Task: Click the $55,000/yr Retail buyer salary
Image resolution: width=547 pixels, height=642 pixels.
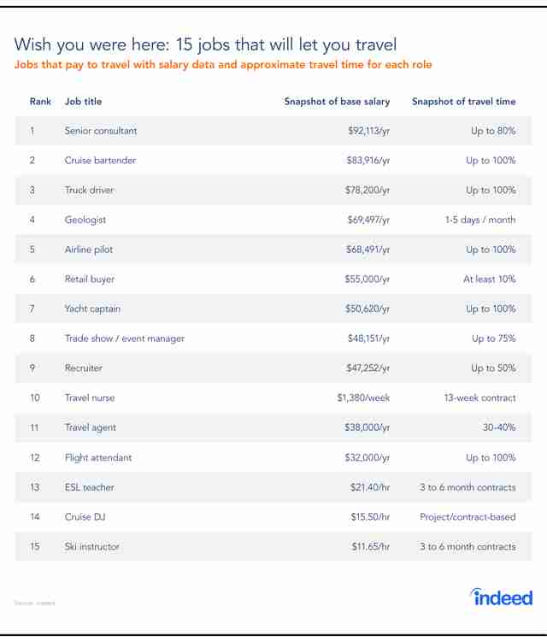Action: pos(367,280)
